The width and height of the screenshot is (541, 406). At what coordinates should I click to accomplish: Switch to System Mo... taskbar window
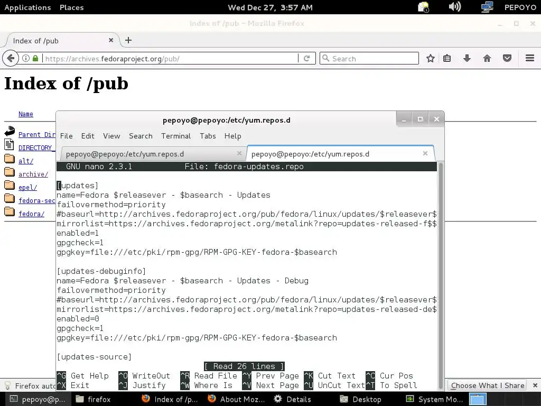coord(434,399)
